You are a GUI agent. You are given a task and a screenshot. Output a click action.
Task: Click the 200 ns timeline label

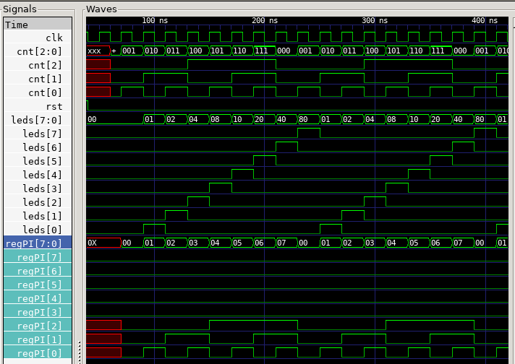point(265,21)
